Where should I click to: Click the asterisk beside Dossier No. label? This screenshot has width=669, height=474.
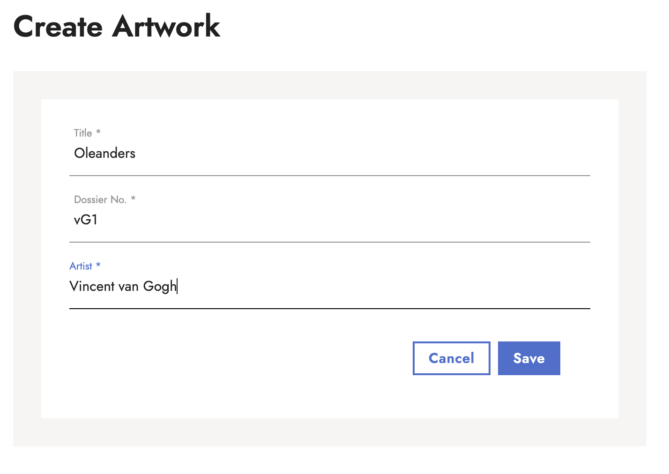(133, 199)
